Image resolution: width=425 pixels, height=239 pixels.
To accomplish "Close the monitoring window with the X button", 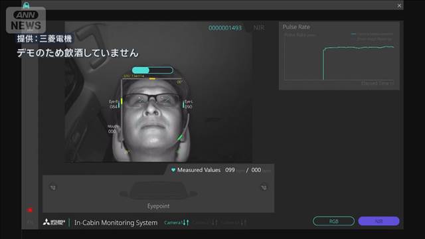I will (x=399, y=6).
